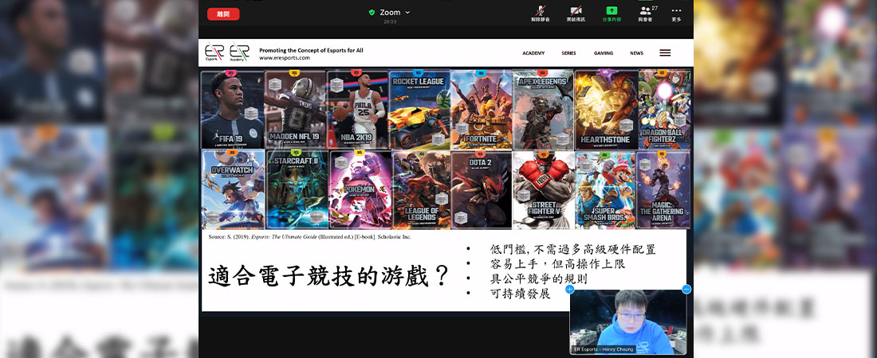
Task: Click the 'ER Esports - Henry Cheung' name label
Action: (604, 349)
